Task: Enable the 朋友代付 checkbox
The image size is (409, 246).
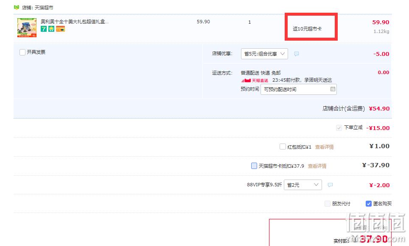Action: pos(328,204)
